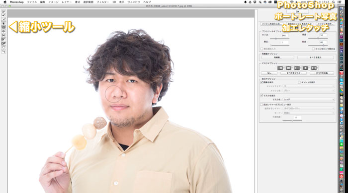Uncheck the 画像を表示 checkbox

(261, 82)
